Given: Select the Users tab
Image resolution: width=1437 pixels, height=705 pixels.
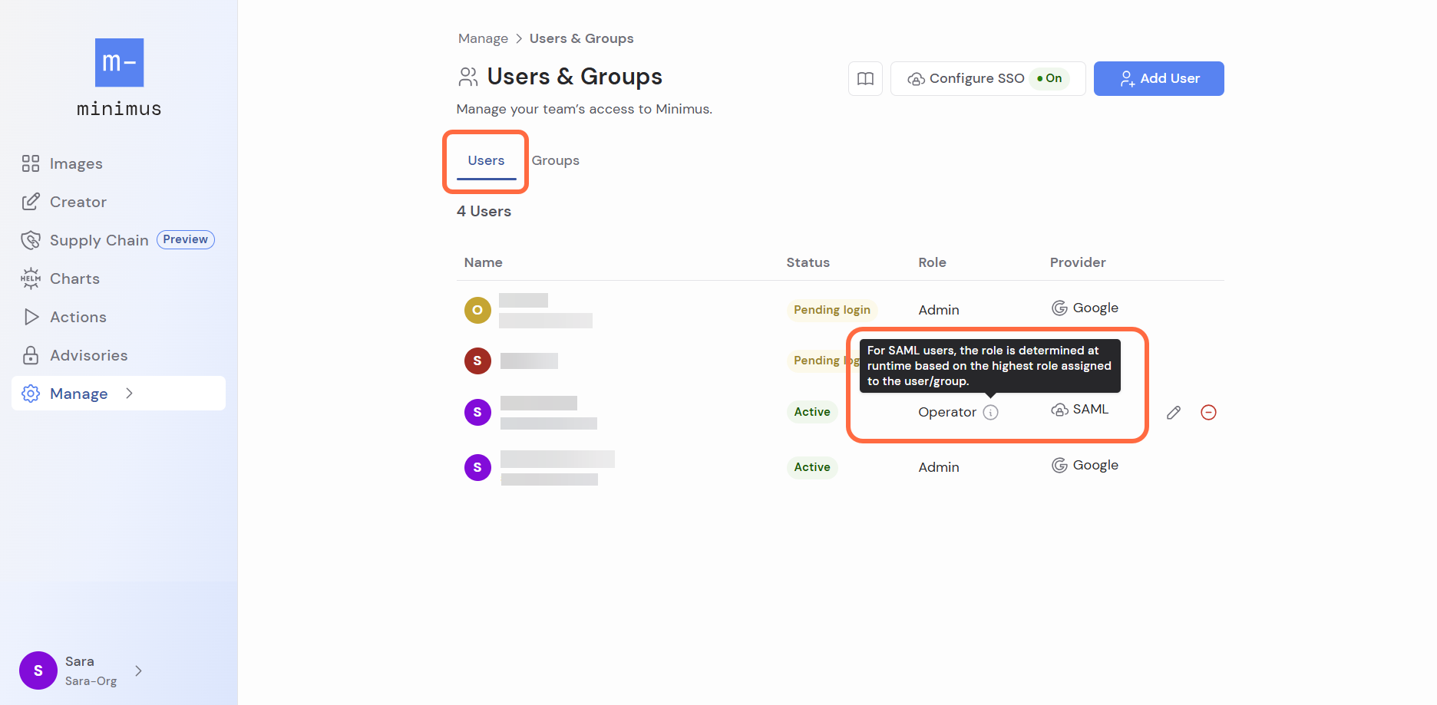Looking at the screenshot, I should pyautogui.click(x=485, y=160).
